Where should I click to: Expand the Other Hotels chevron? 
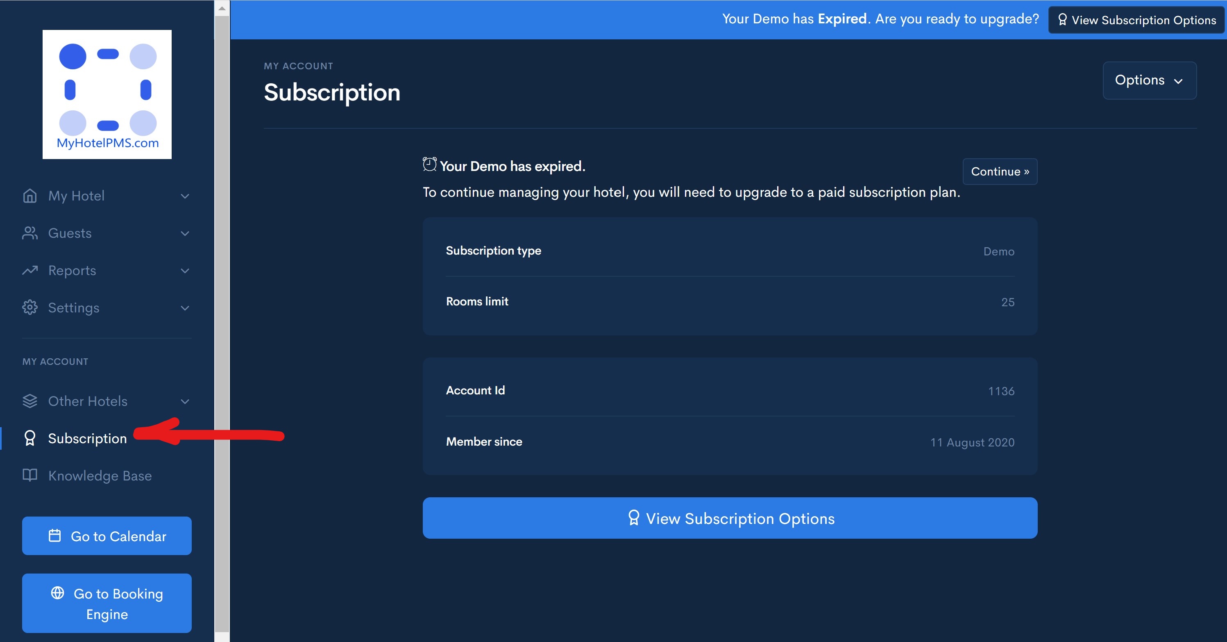tap(185, 401)
